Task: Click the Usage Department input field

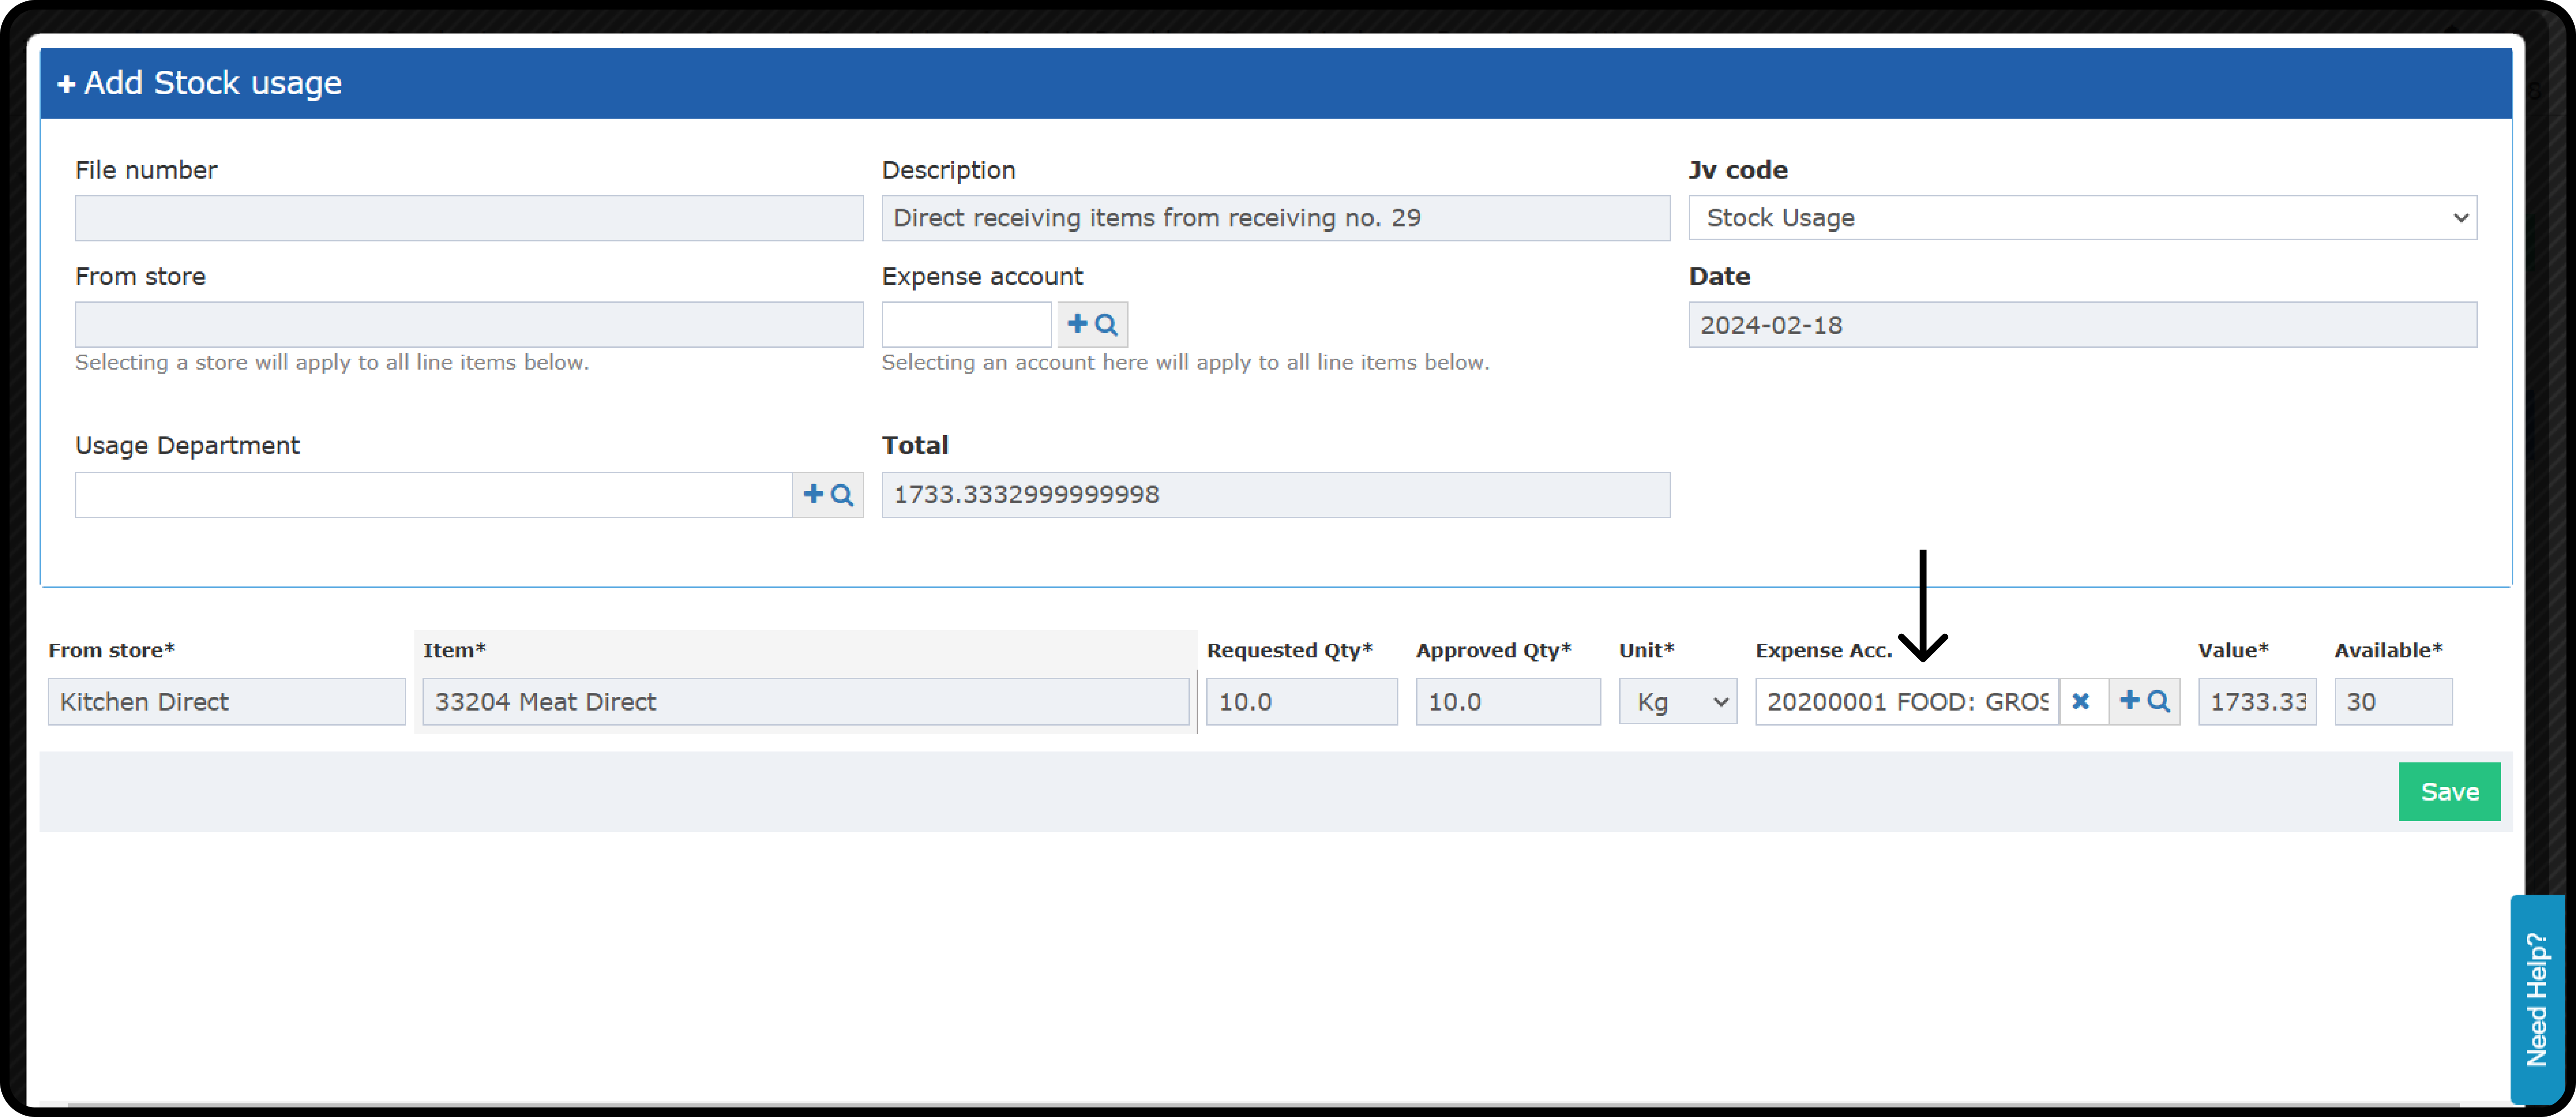Action: pyautogui.click(x=434, y=495)
